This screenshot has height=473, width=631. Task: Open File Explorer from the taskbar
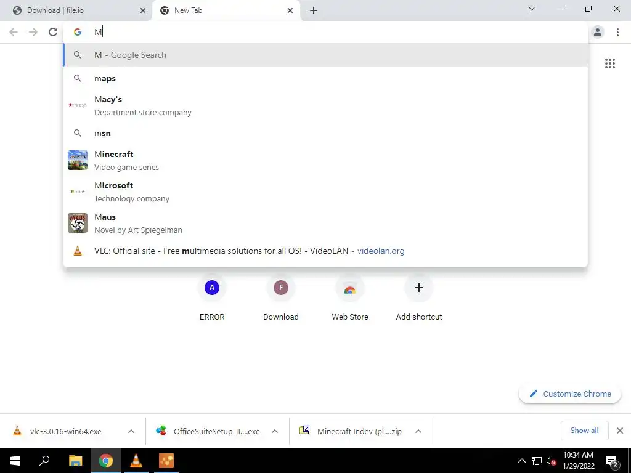tap(75, 461)
